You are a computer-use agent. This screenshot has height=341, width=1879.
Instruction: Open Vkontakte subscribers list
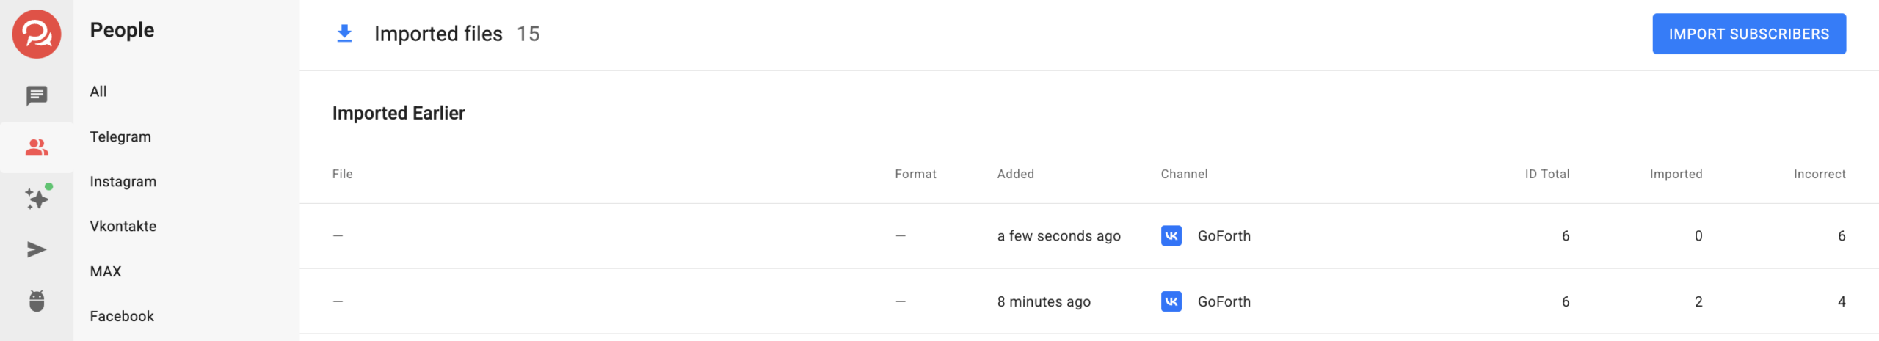pyautogui.click(x=123, y=227)
